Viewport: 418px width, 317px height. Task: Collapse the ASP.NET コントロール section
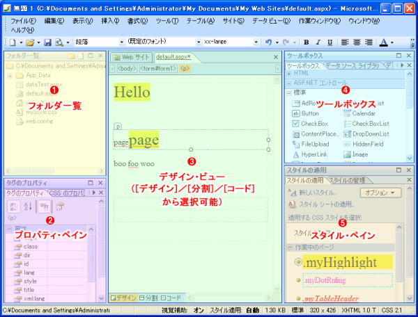click(289, 83)
